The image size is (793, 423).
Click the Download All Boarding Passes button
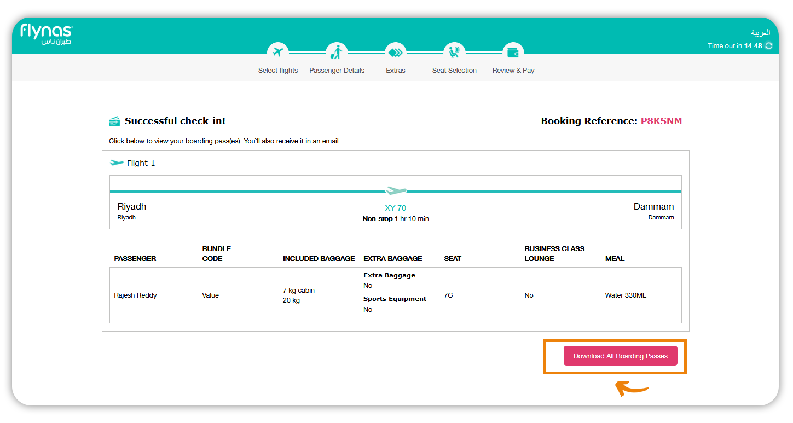pyautogui.click(x=620, y=355)
